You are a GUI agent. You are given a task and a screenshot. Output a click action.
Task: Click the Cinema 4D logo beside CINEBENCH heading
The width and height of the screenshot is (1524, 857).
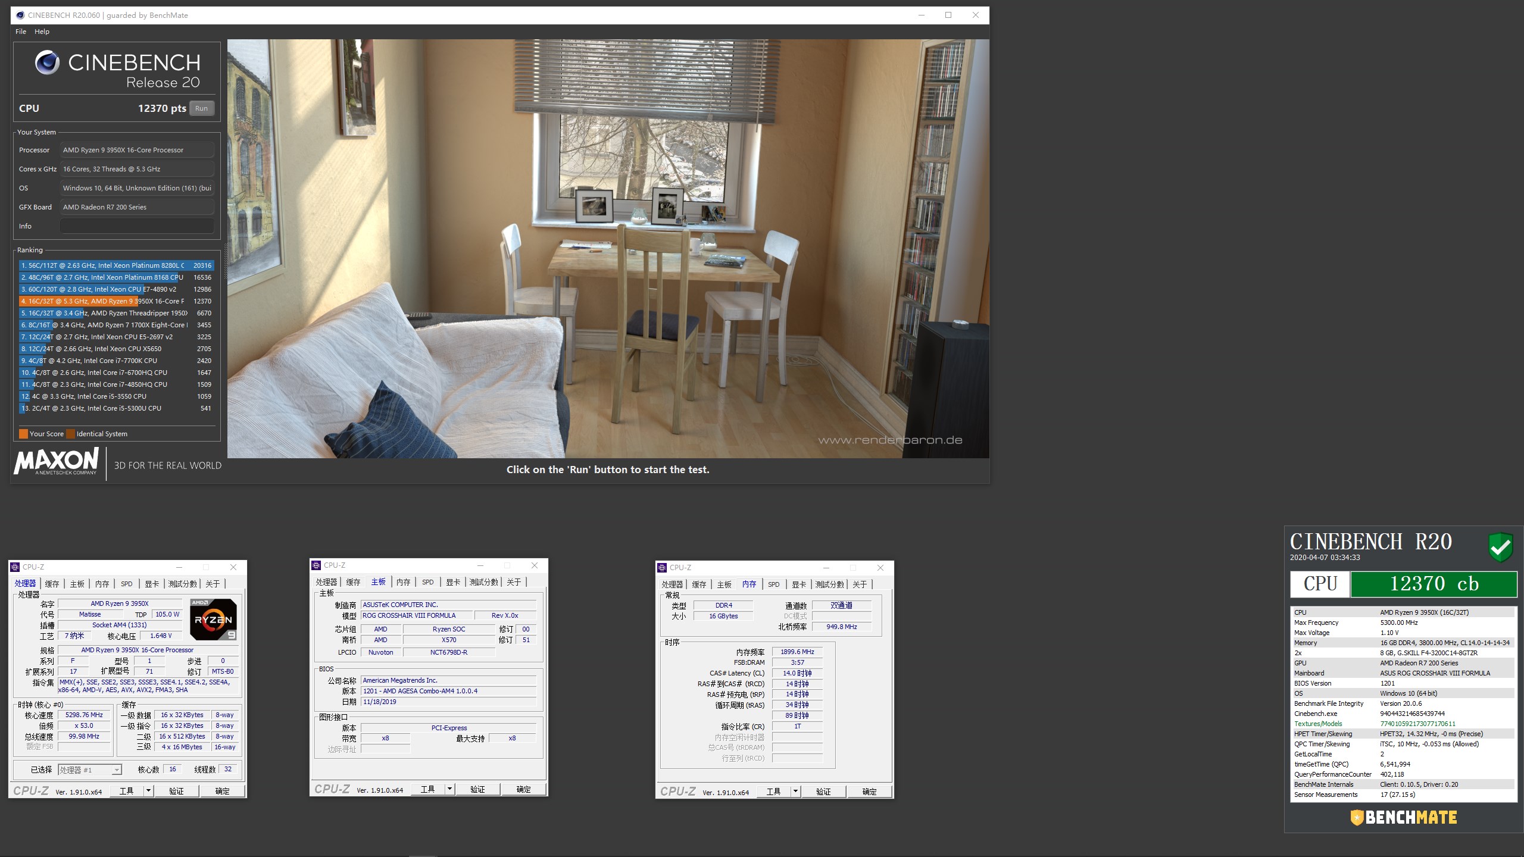click(x=47, y=62)
